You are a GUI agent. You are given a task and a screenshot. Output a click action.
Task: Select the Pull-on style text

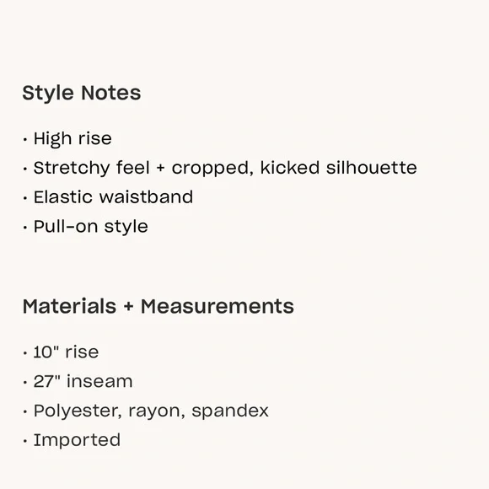point(91,227)
